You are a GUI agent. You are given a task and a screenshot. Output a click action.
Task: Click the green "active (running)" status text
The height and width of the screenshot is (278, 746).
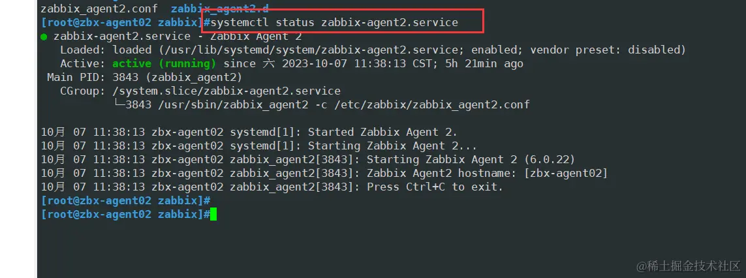click(x=164, y=64)
